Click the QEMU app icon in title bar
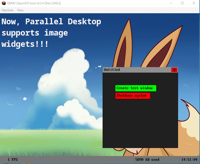Image resolution: width=200 pixels, height=164 pixels. coord(4,3)
